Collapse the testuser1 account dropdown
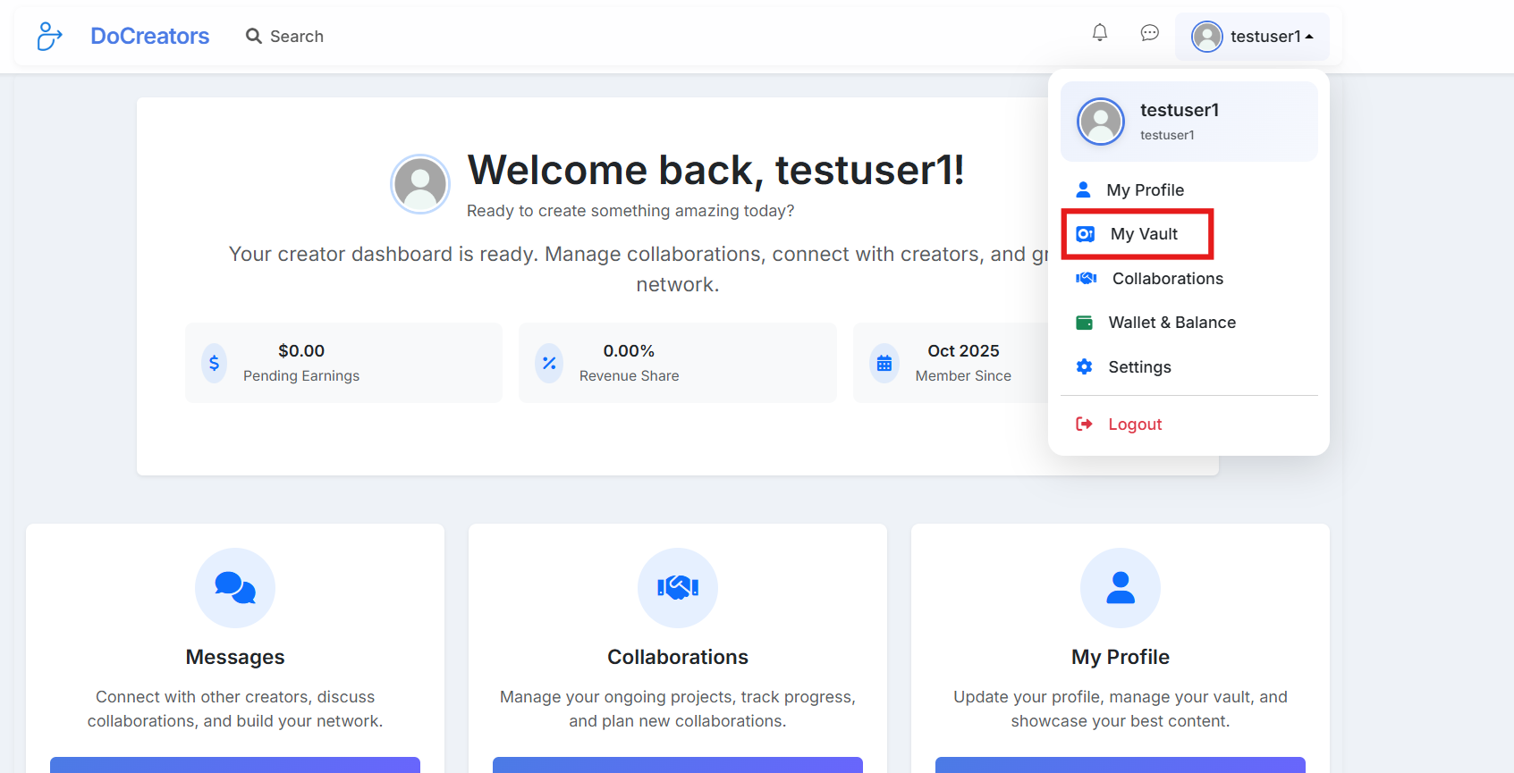The width and height of the screenshot is (1514, 773). pos(1252,37)
